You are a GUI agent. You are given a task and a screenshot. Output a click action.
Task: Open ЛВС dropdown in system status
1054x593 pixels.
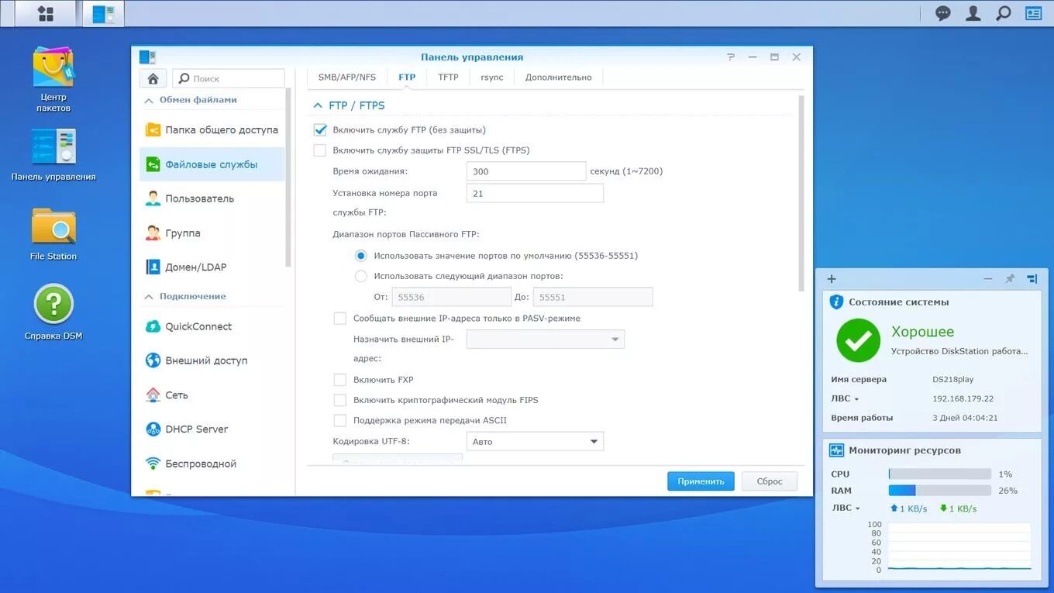click(845, 398)
